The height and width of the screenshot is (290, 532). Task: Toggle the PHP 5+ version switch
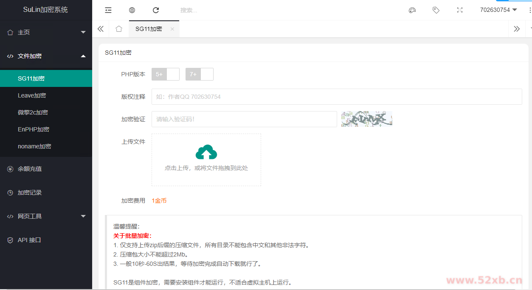(x=166, y=74)
